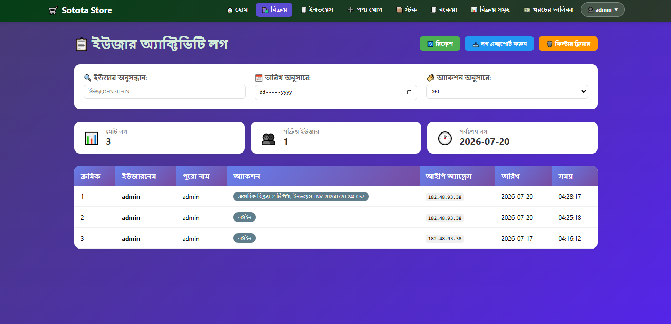Open the খরচের তালিকা navigation item
Screen dimensions: 671x324
[x=548, y=10]
